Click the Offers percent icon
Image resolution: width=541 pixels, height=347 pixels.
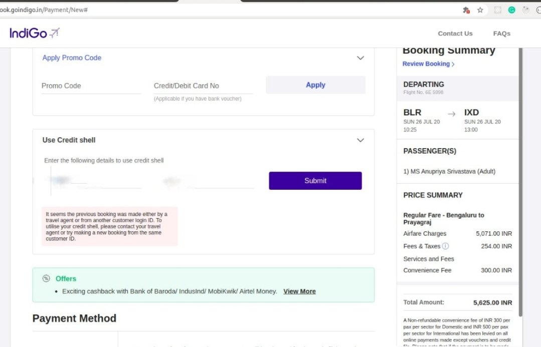(x=46, y=278)
